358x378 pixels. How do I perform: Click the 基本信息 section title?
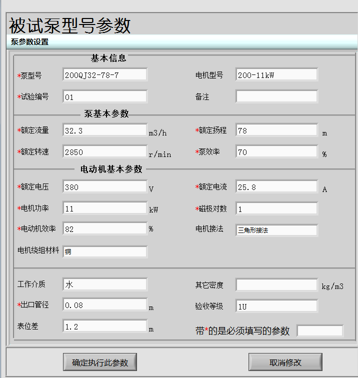point(108,58)
